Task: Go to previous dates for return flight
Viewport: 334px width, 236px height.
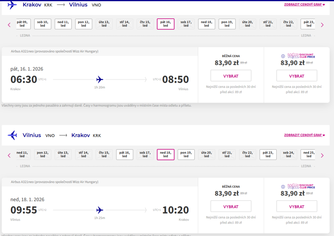Action: 9,155
